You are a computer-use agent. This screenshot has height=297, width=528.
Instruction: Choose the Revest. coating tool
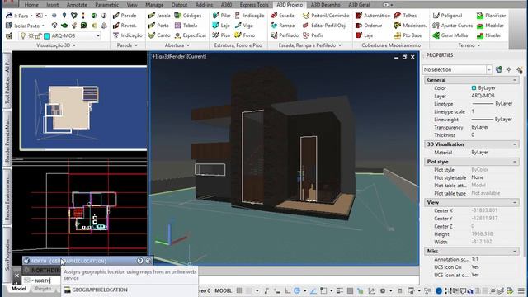(x=125, y=26)
